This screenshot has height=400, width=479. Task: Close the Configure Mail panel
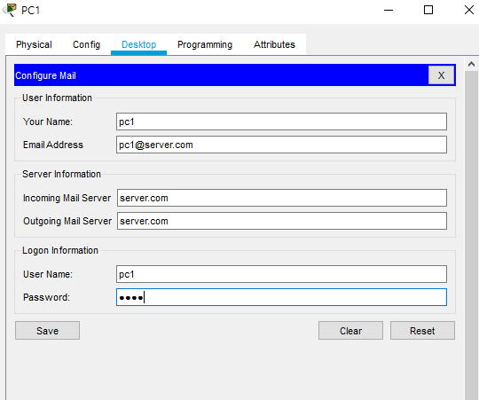point(441,75)
